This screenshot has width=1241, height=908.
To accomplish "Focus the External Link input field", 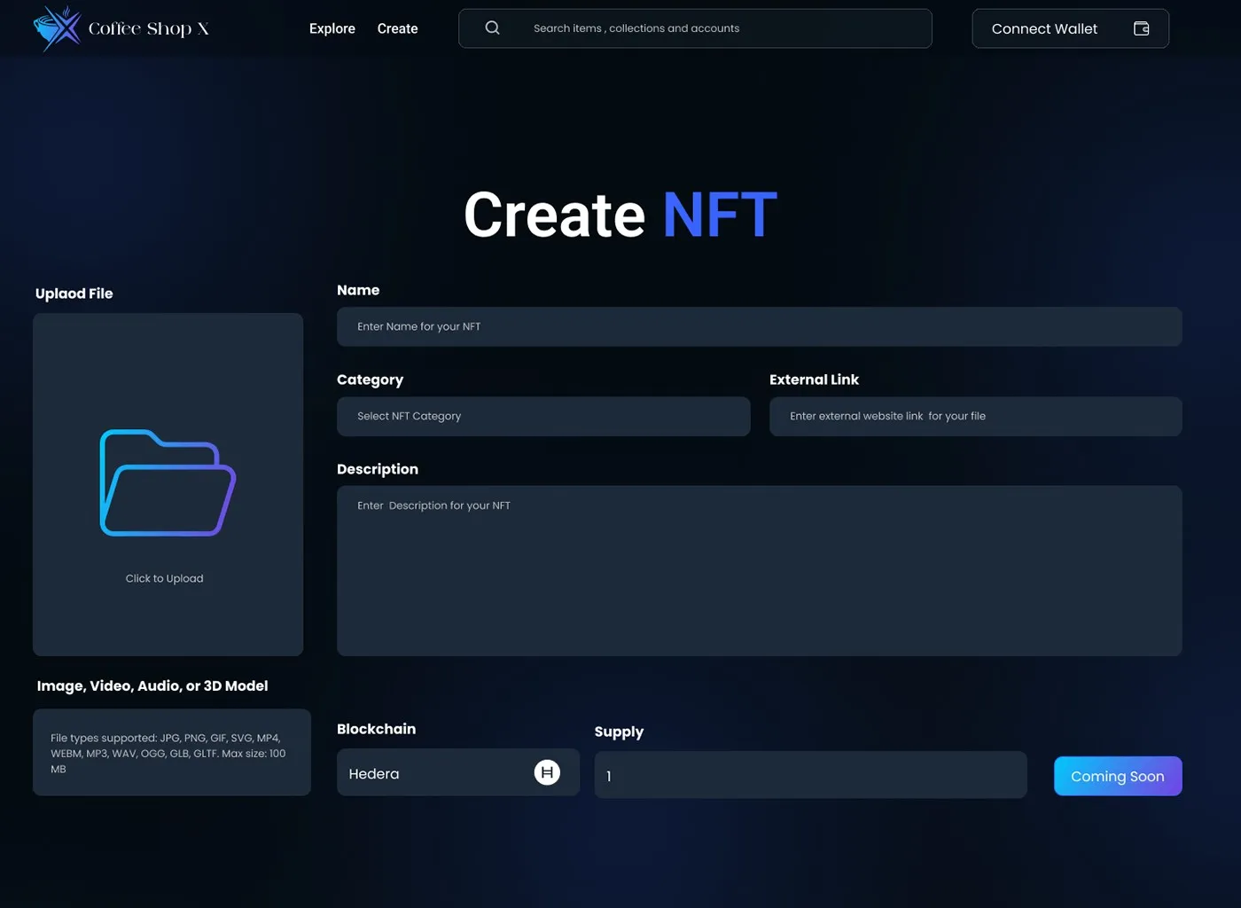I will (975, 416).
